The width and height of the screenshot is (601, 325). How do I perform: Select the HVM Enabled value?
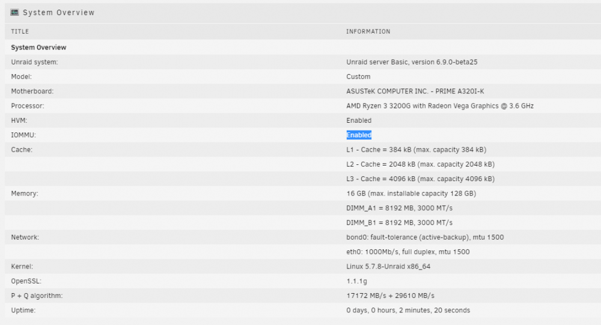tap(359, 120)
